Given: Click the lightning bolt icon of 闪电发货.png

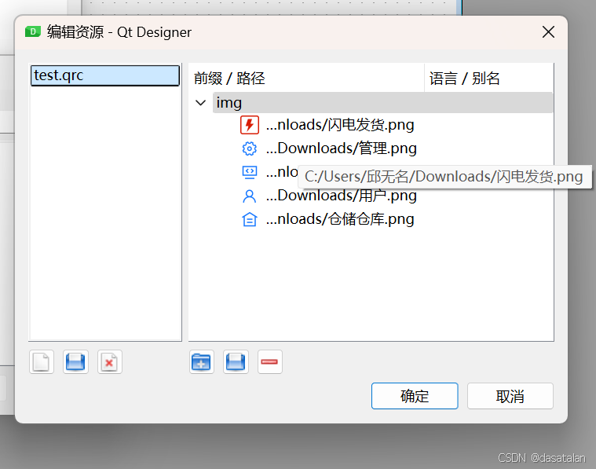Looking at the screenshot, I should 250,125.
